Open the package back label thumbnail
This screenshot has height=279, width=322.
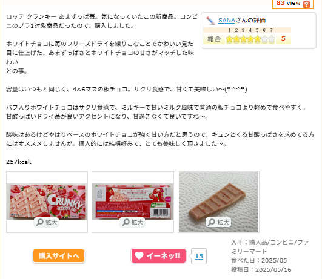pyautogui.click(x=133, y=202)
